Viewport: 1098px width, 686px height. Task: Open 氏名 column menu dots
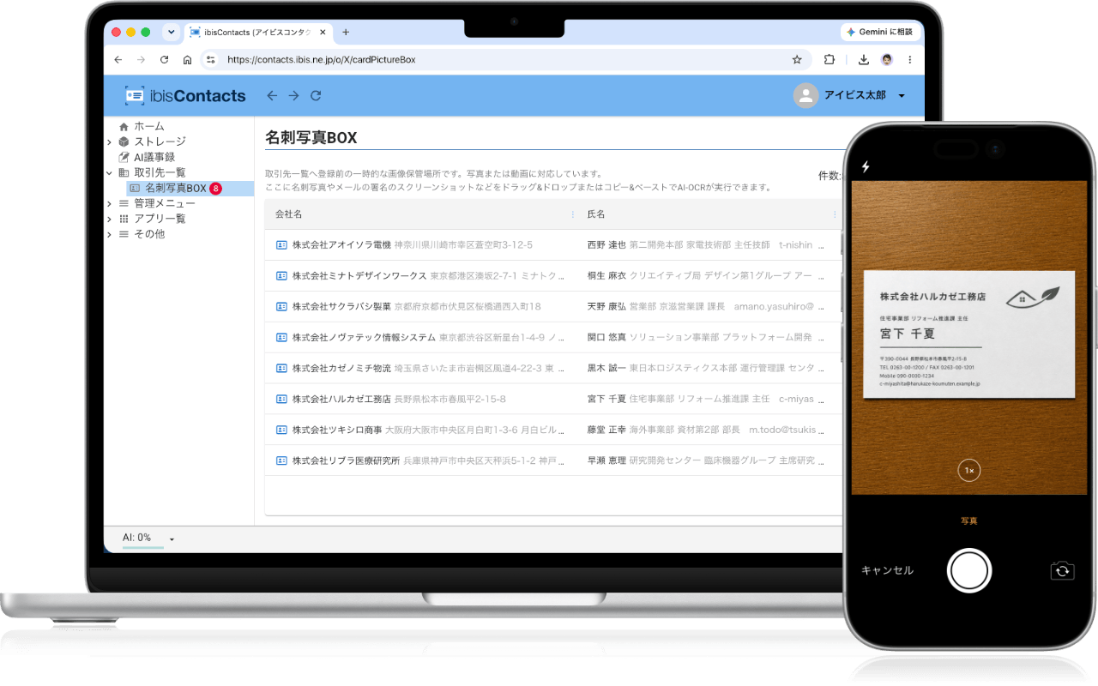pyautogui.click(x=836, y=214)
